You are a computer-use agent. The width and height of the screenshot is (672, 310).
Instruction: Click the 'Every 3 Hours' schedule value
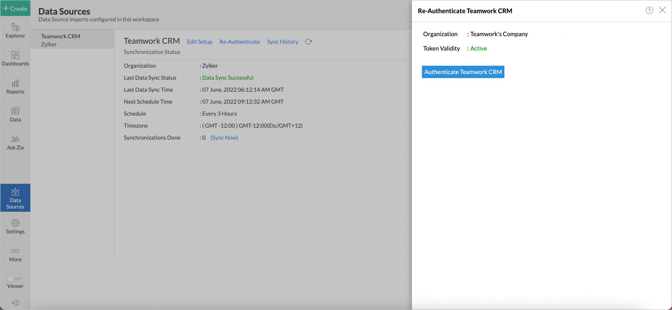(x=219, y=114)
